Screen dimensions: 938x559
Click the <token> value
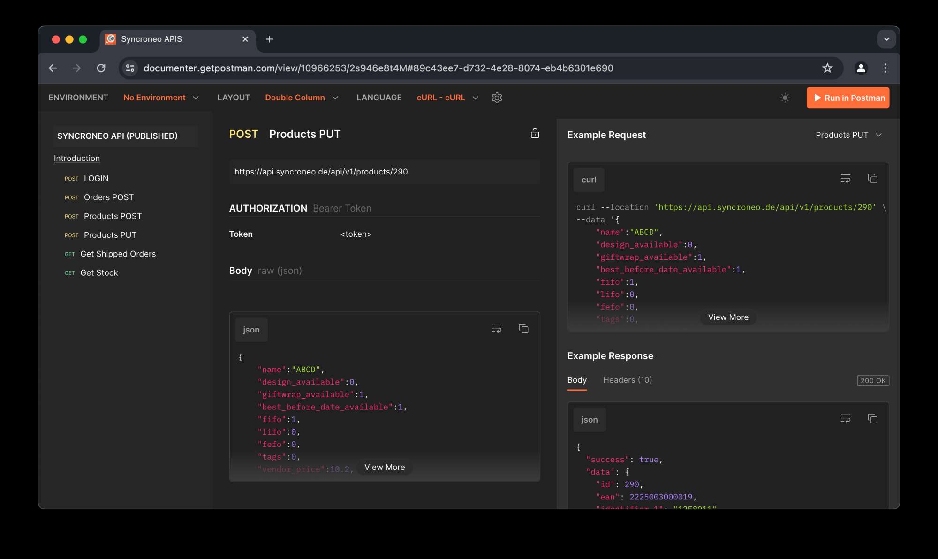point(356,234)
